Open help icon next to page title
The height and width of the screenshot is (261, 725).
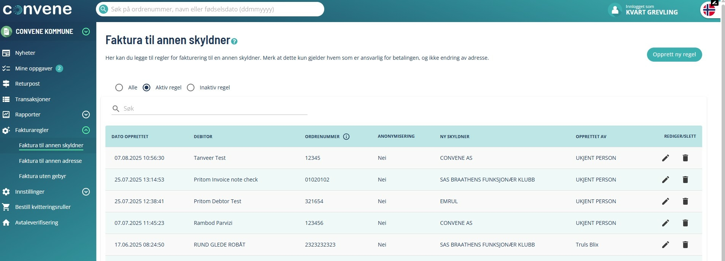tap(234, 41)
